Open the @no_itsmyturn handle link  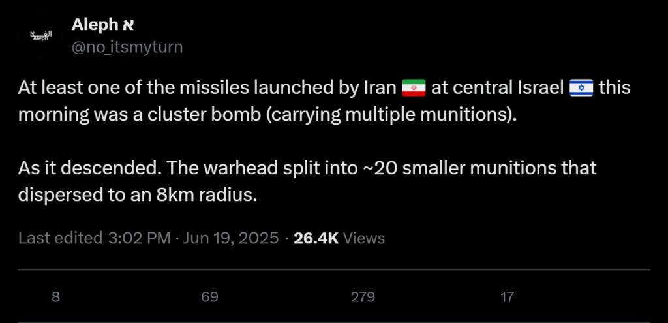[127, 47]
